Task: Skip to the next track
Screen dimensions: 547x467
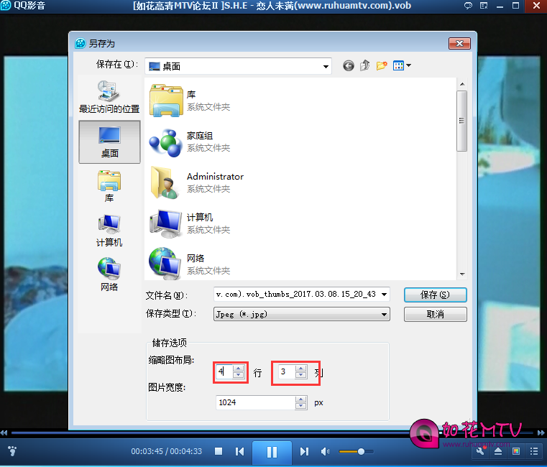Action: pyautogui.click(x=304, y=451)
